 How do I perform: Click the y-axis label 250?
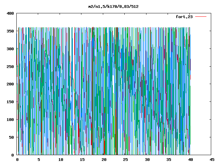(x=10, y=67)
